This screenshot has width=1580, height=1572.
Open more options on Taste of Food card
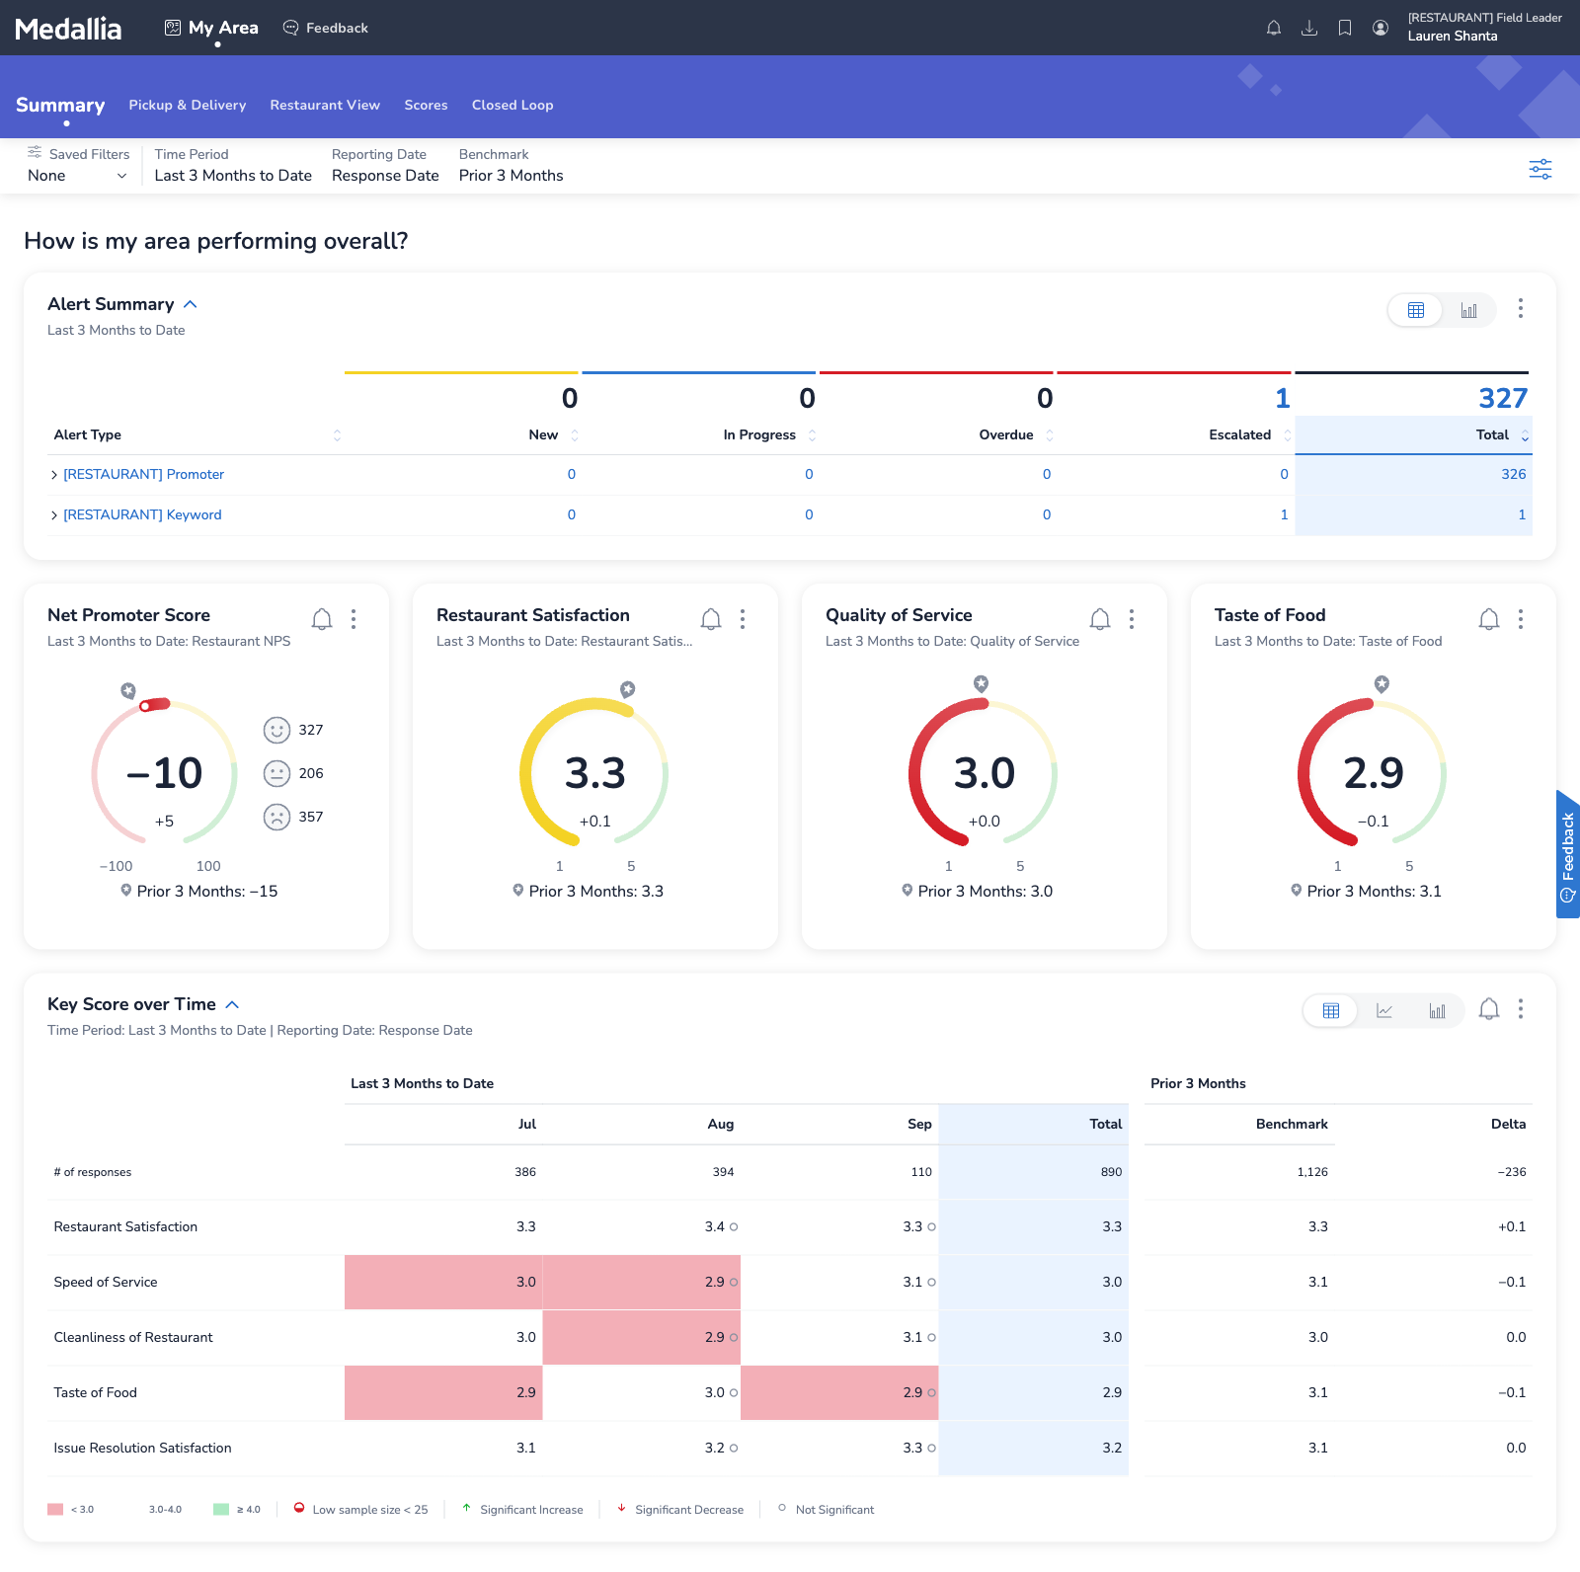pos(1521,619)
